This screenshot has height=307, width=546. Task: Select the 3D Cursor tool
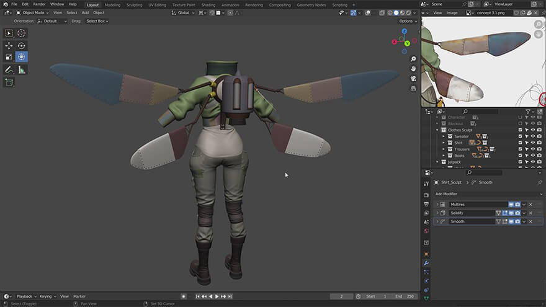21,33
